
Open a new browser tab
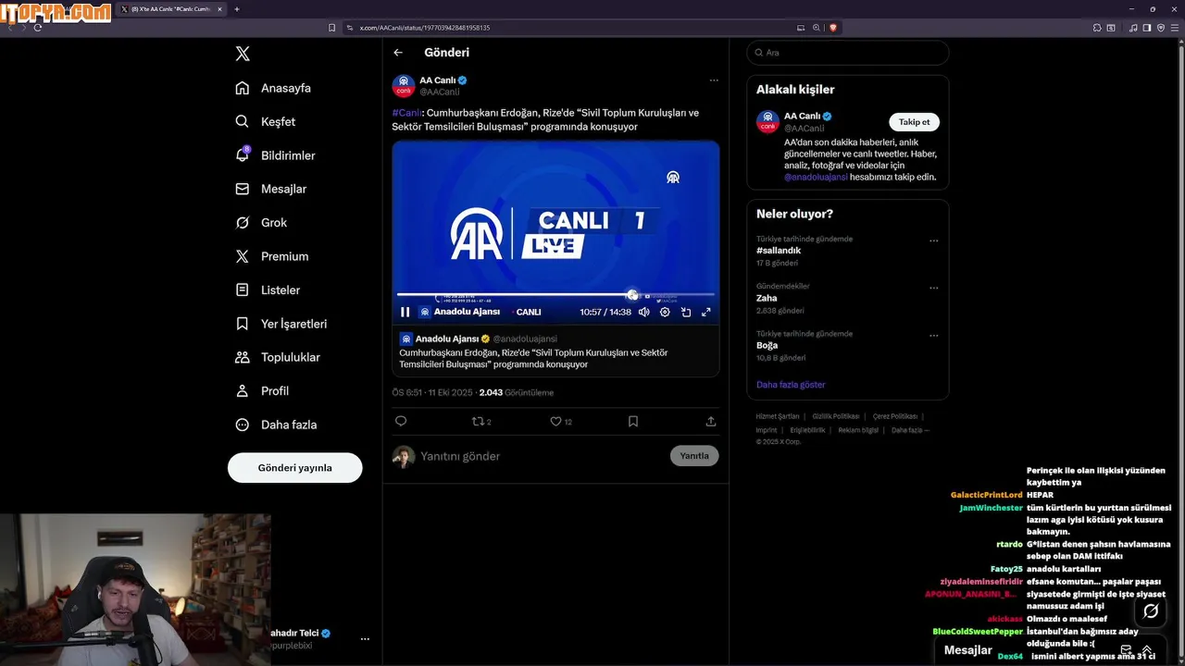(237, 9)
